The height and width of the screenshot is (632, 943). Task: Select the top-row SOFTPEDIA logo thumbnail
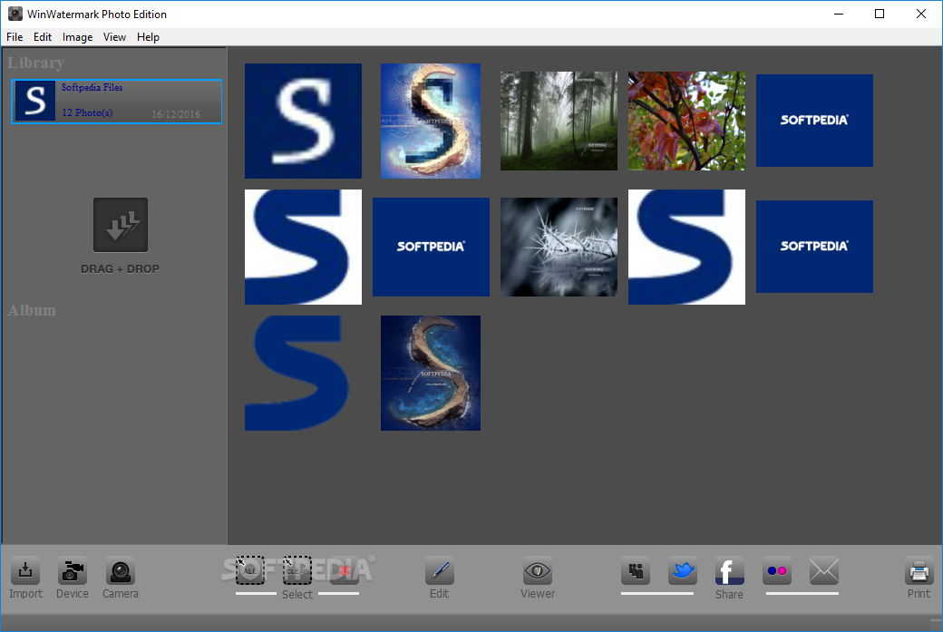tap(814, 121)
